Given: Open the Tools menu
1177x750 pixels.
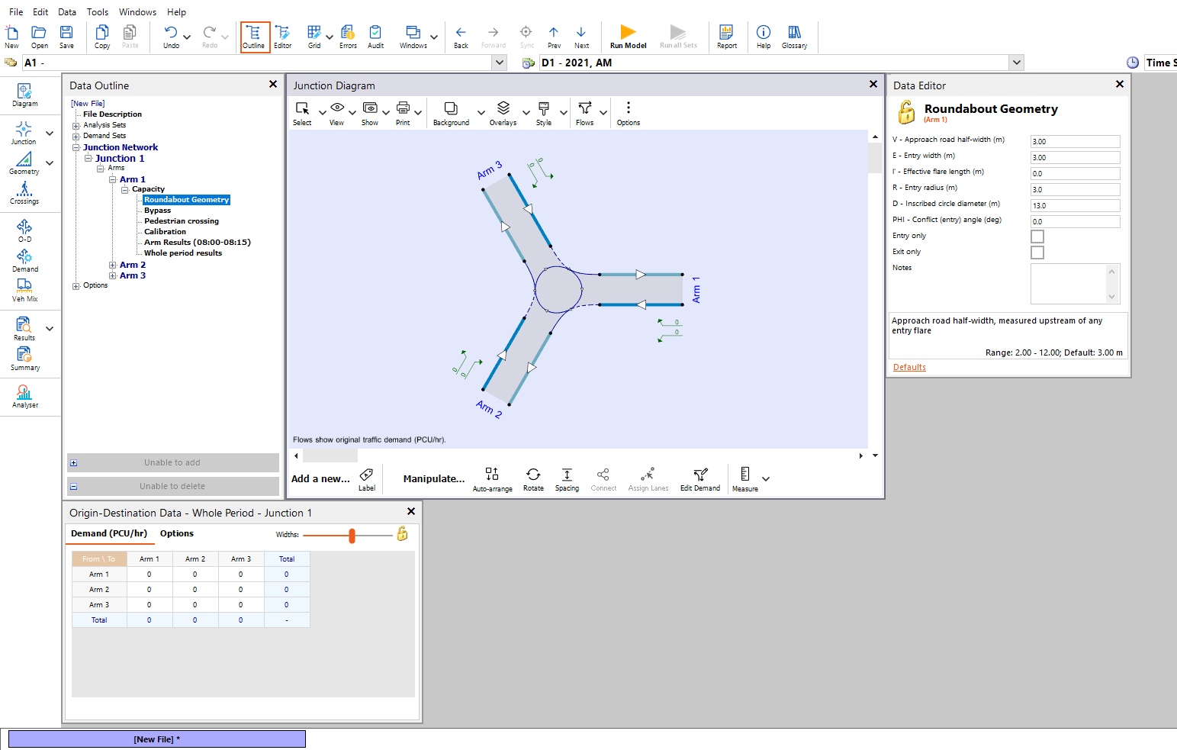Looking at the screenshot, I should (98, 12).
